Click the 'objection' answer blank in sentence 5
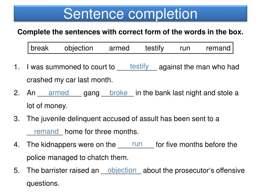 click(121, 170)
